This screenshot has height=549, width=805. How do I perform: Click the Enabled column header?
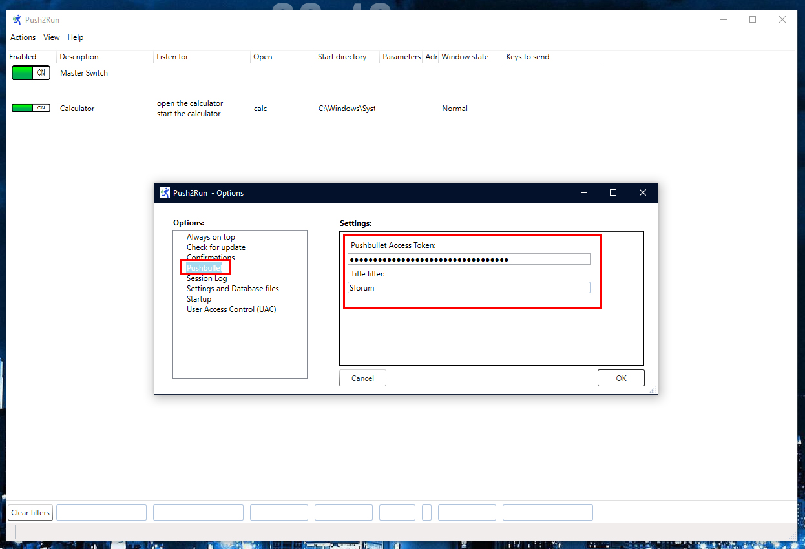pyautogui.click(x=32, y=57)
